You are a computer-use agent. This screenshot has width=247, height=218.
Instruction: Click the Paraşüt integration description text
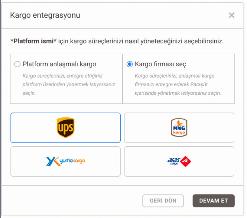point(178,84)
